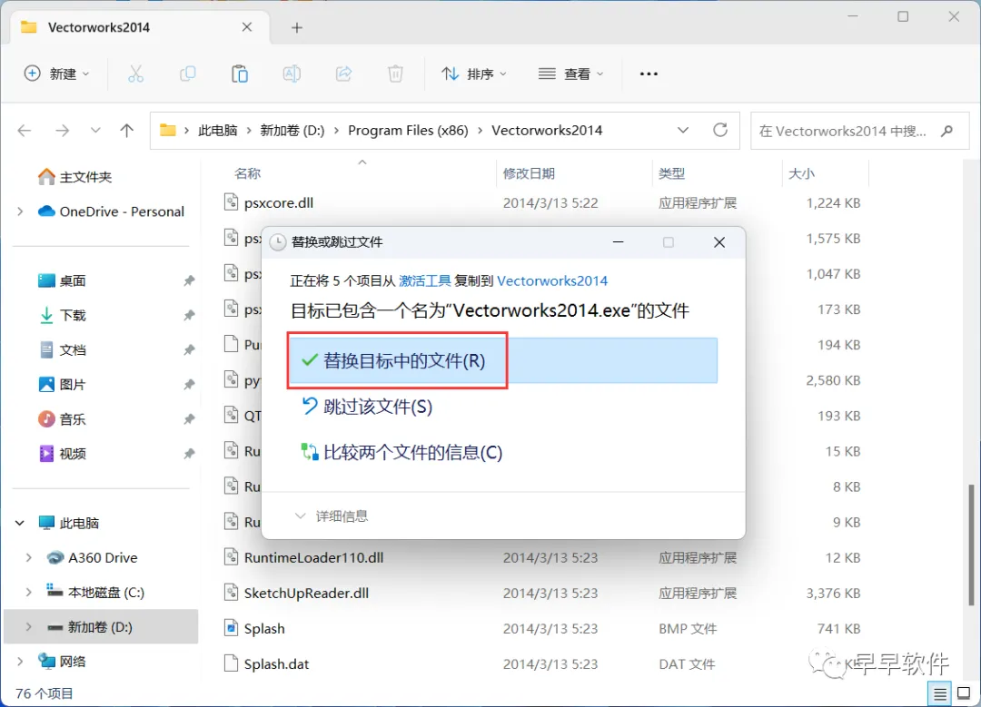Choose 比较两个文件的信息(C) option
The width and height of the screenshot is (981, 707).
402,452
